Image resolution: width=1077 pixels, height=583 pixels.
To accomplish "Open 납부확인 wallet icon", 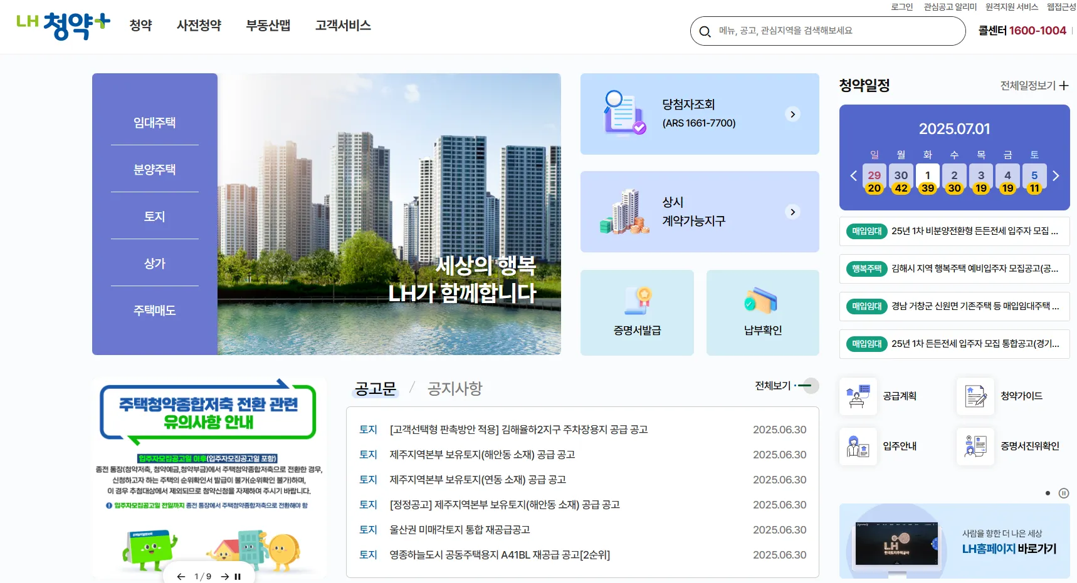I will tap(761, 301).
